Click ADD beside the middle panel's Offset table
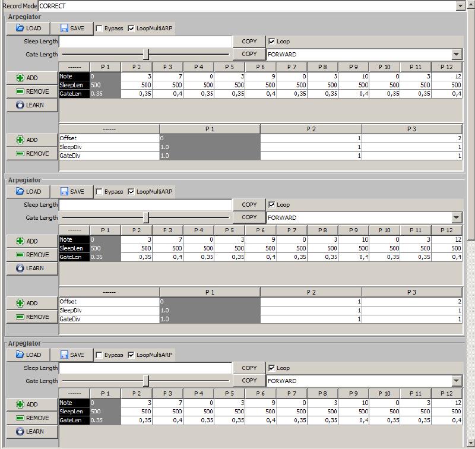Viewport: 475px width, 449px height. [32, 303]
